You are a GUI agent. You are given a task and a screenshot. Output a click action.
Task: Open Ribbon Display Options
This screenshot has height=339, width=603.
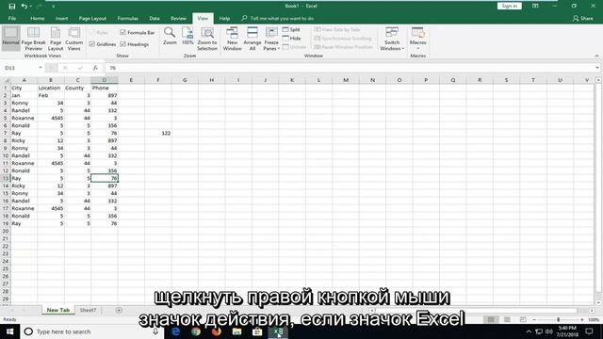(x=535, y=7)
